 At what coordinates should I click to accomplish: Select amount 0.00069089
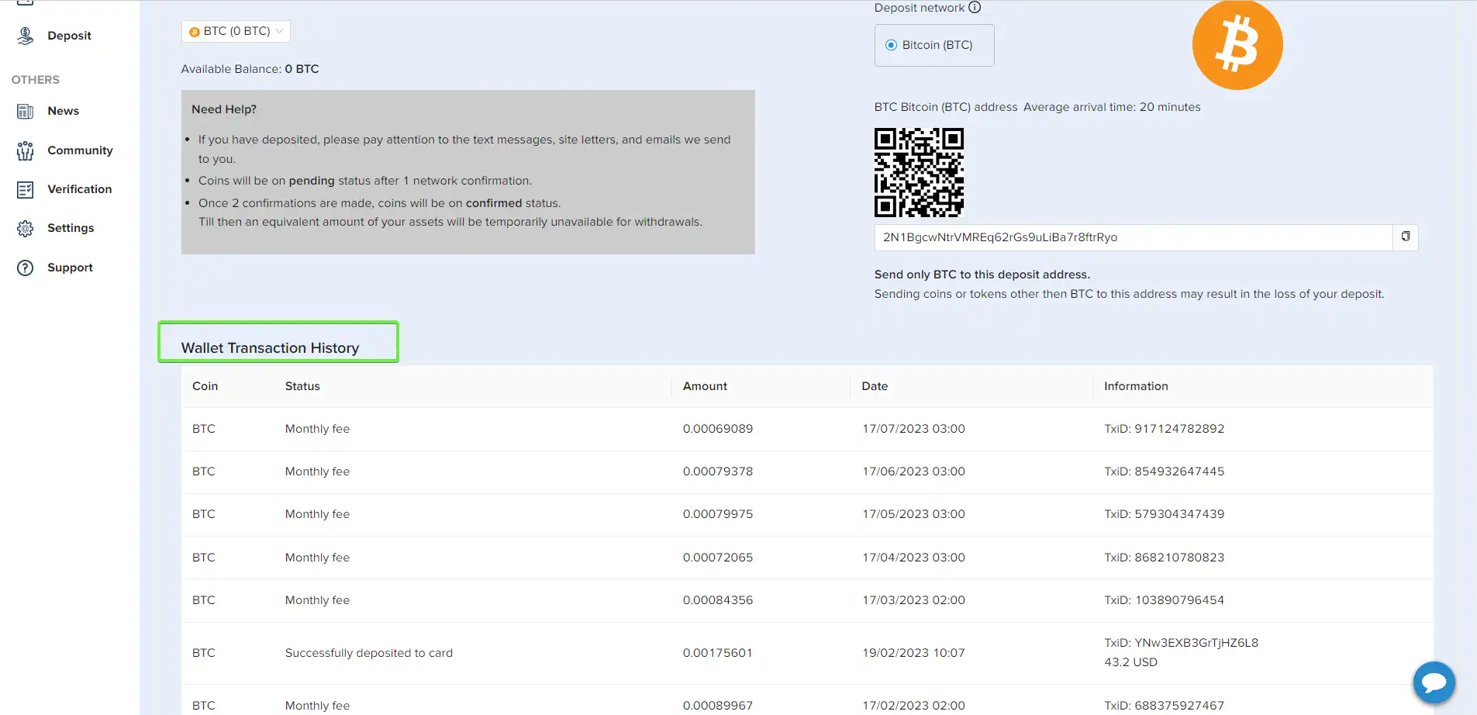[718, 429]
